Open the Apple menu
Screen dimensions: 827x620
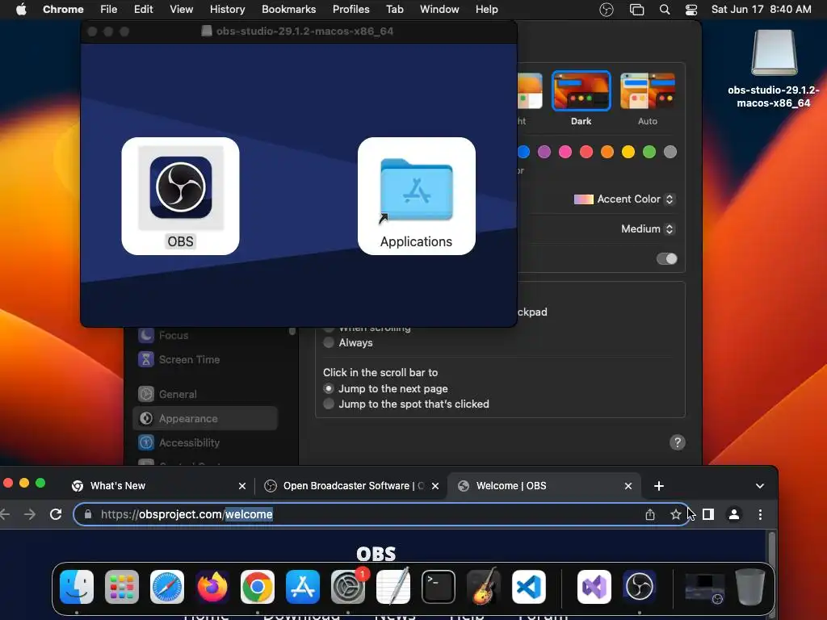pyautogui.click(x=21, y=10)
